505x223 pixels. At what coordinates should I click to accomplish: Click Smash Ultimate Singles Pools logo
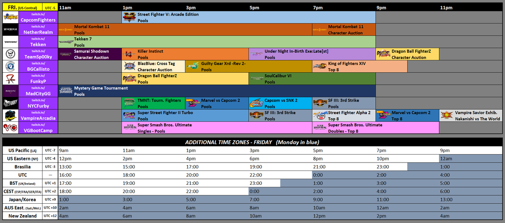(129, 128)
